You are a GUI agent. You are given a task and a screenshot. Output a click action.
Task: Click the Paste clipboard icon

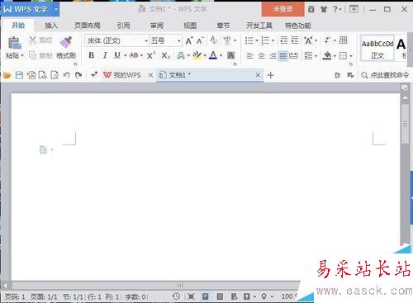15,42
